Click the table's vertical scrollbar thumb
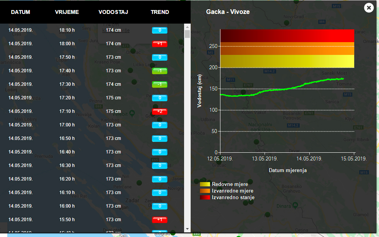379x237 pixels. (x=188, y=34)
